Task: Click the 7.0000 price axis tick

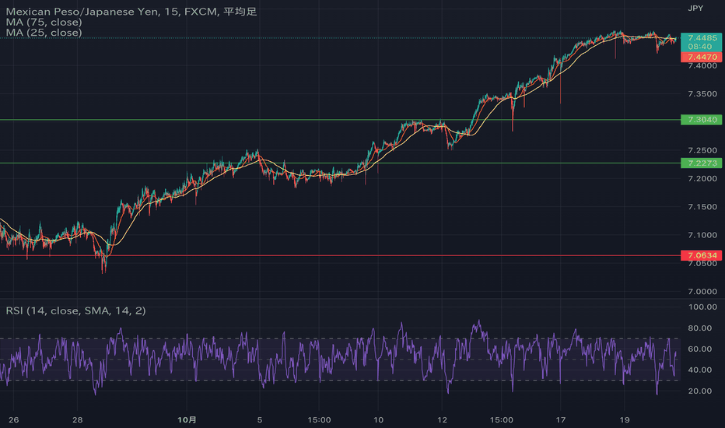Action: click(x=702, y=292)
